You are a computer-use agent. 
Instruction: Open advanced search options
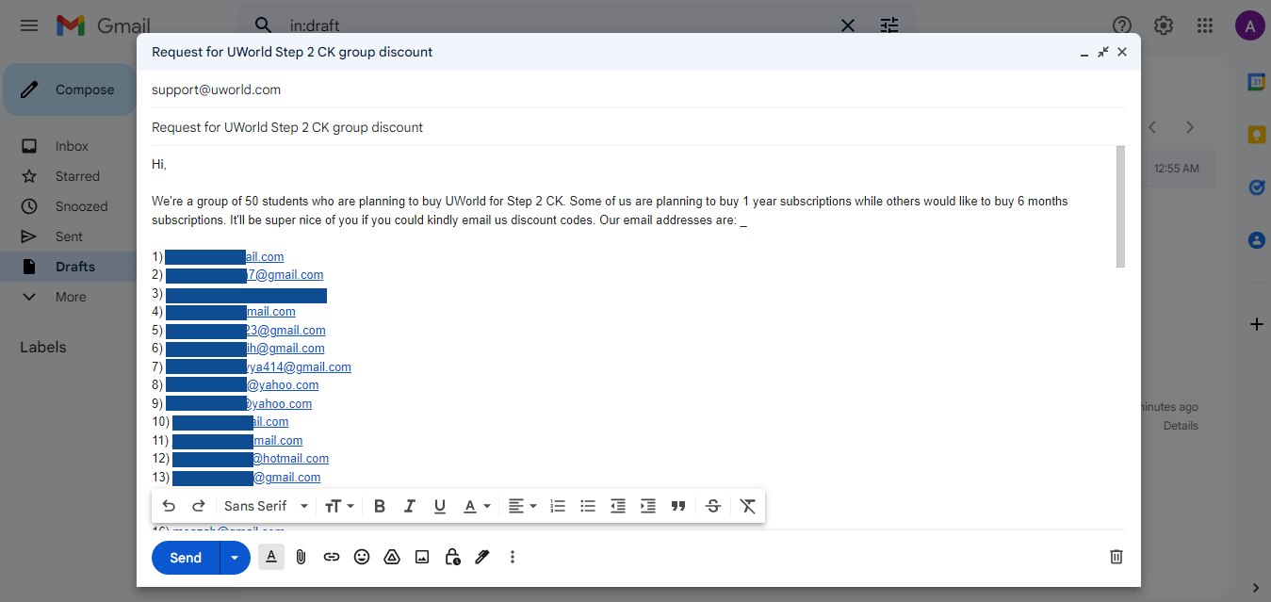click(x=888, y=25)
